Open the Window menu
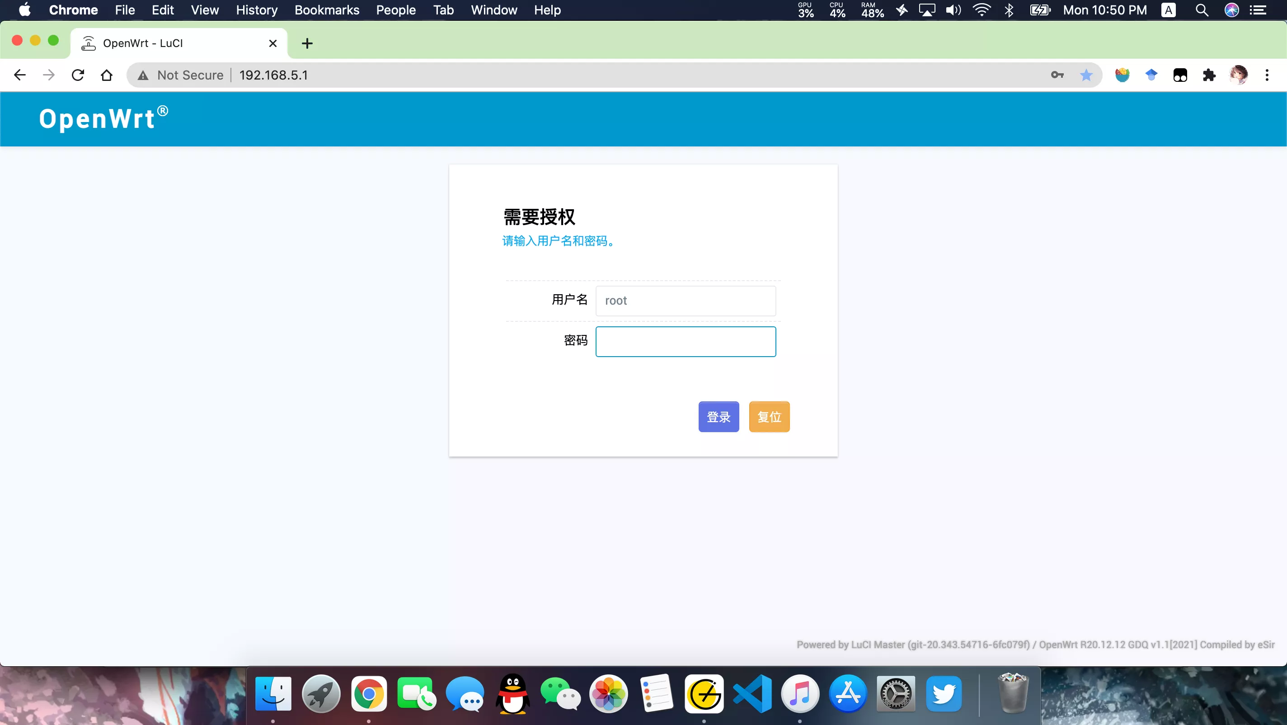This screenshot has height=725, width=1287. (493, 10)
